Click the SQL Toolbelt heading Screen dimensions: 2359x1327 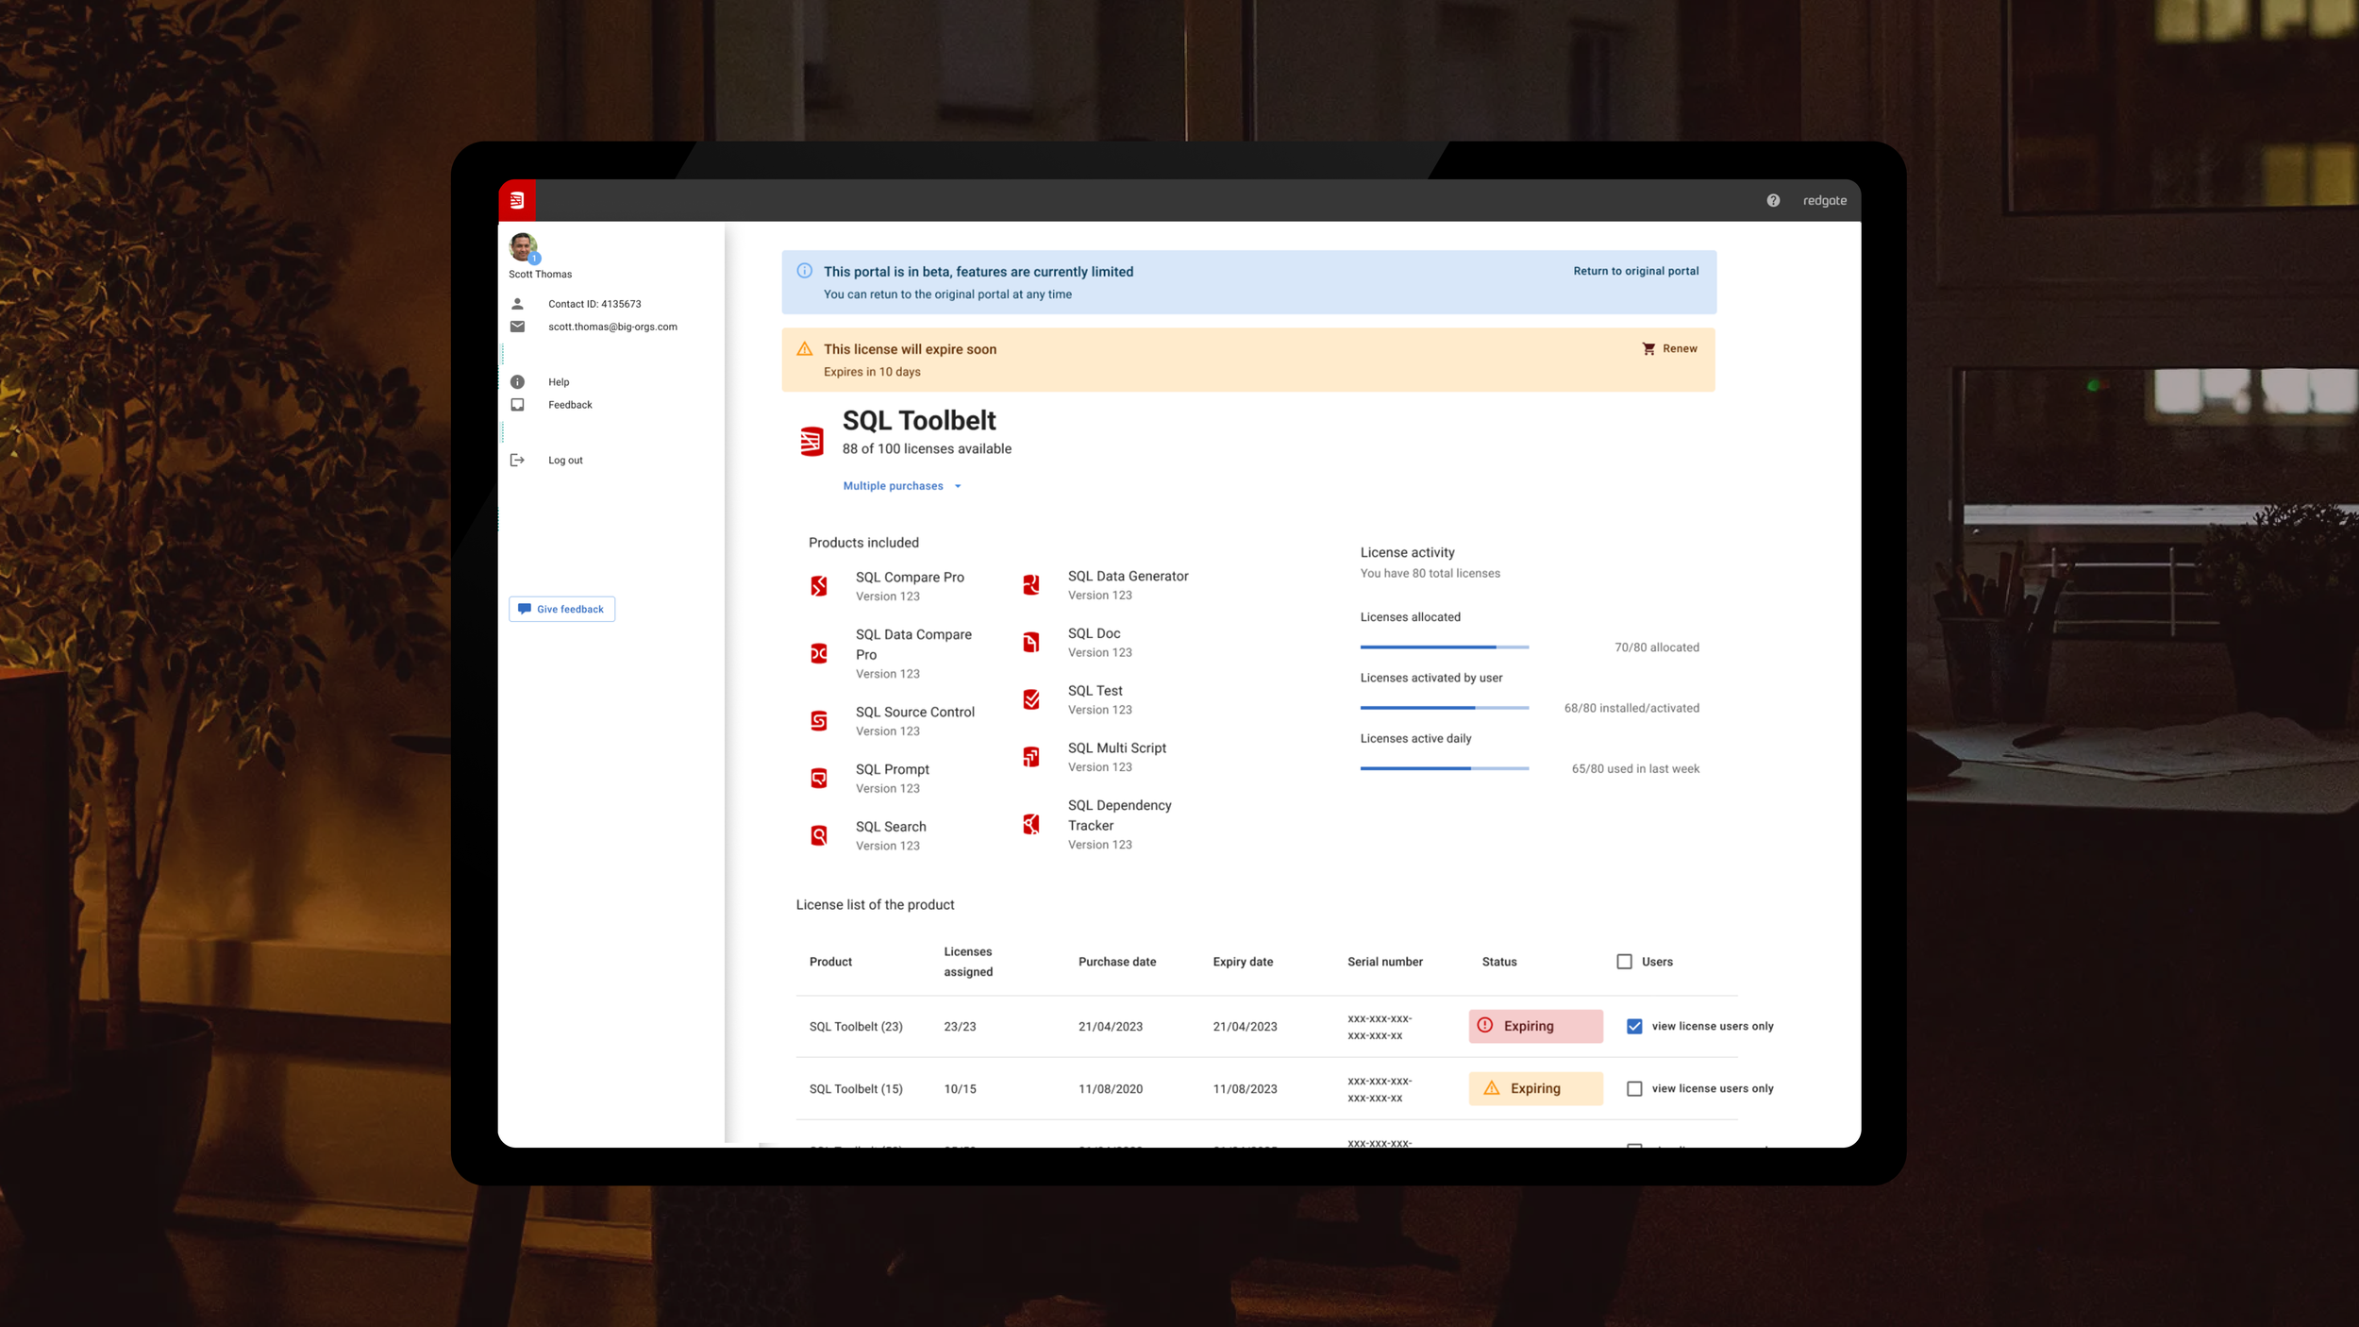(919, 420)
